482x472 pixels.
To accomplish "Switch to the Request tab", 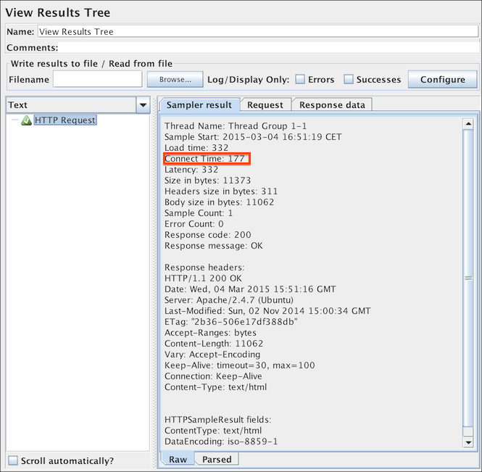I will [x=265, y=105].
